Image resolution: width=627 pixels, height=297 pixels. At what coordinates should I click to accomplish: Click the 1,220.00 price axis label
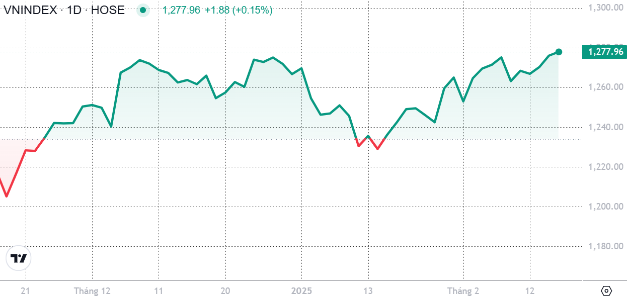tap(606, 167)
